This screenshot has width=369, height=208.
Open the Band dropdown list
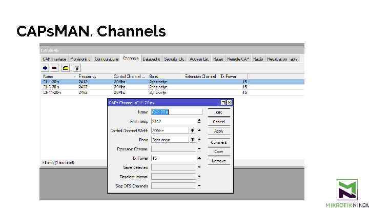[193, 140]
